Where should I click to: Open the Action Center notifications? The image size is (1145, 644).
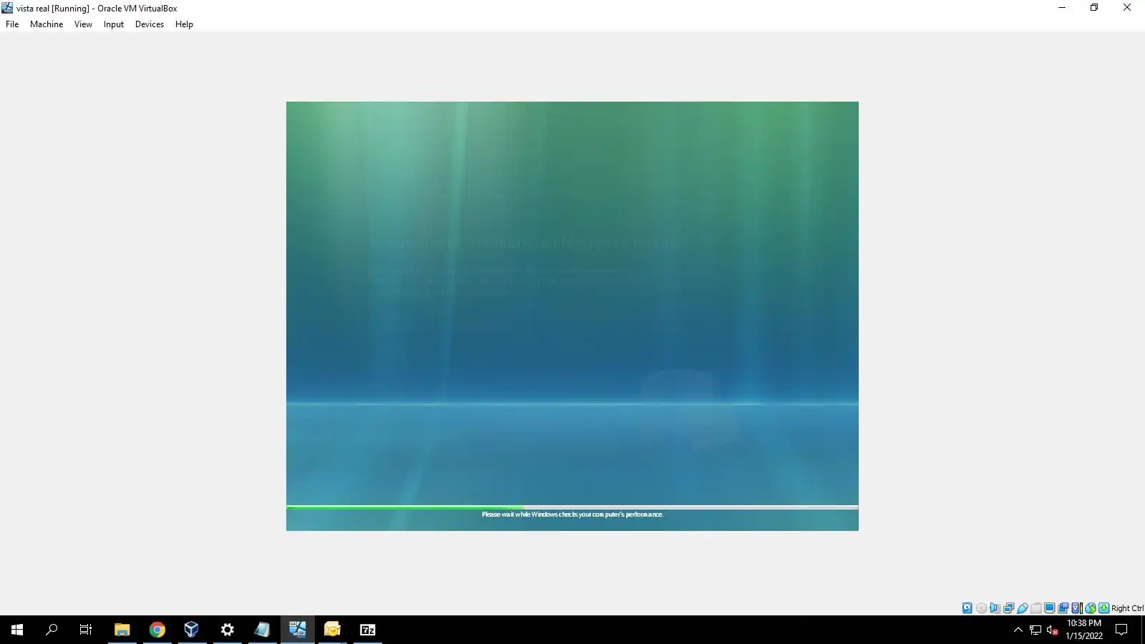pos(1121,630)
